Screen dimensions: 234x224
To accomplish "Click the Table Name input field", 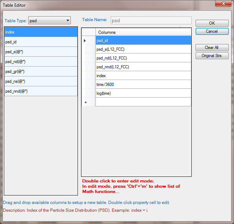I will 151,20.
